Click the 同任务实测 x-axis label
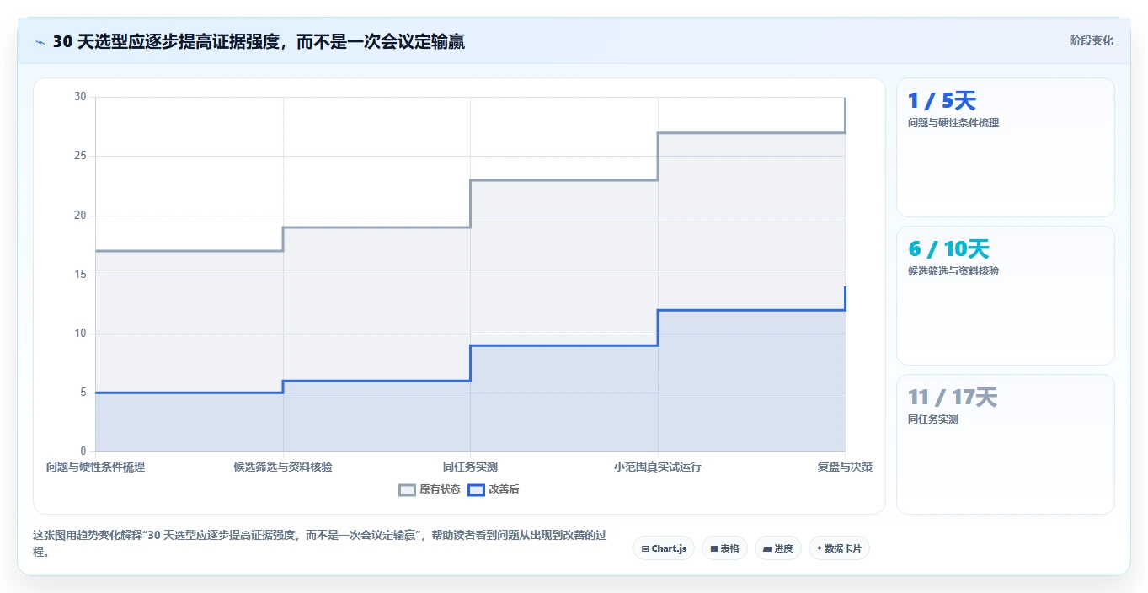1148x593 pixels. (470, 467)
